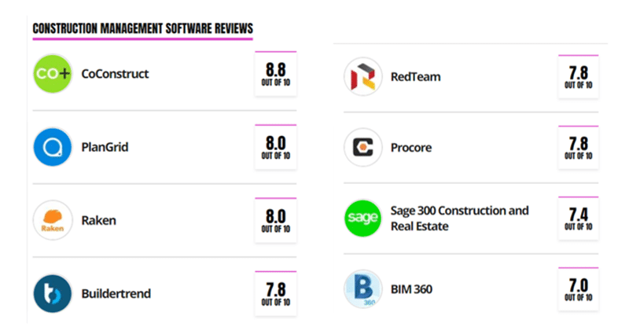
Task: Select Sage 300's 7.4 rating badge
Action: point(579,218)
